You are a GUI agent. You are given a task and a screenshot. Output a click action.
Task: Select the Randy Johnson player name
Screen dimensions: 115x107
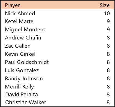(24, 79)
